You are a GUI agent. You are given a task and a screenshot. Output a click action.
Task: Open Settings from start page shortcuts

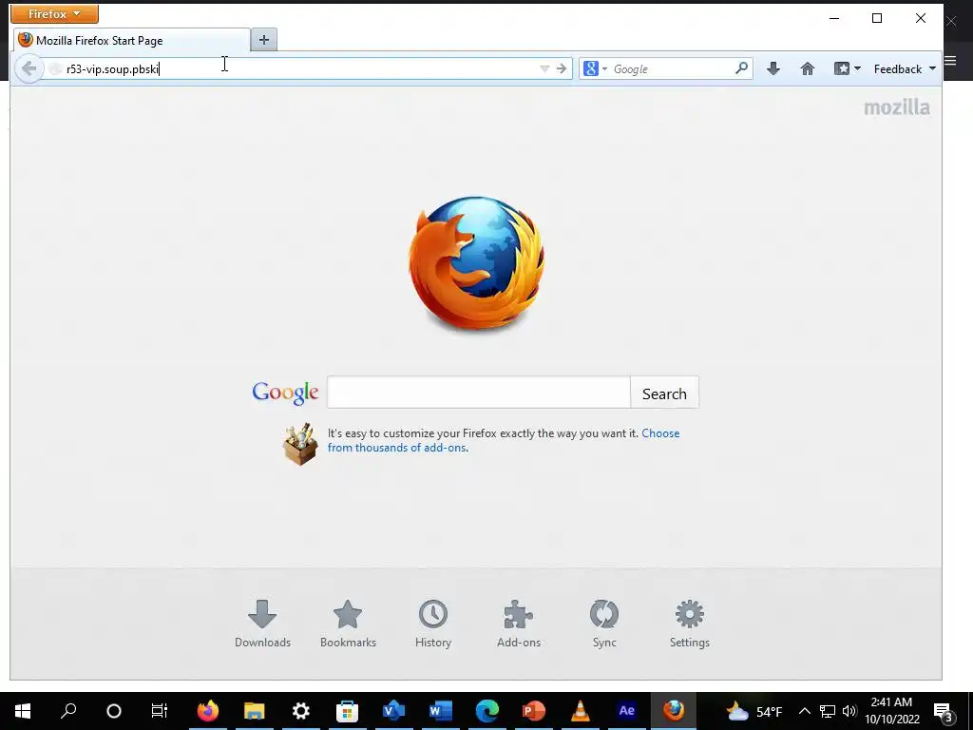pos(690,624)
